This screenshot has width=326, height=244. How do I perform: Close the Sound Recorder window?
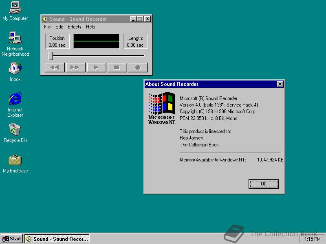pyautogui.click(x=148, y=19)
